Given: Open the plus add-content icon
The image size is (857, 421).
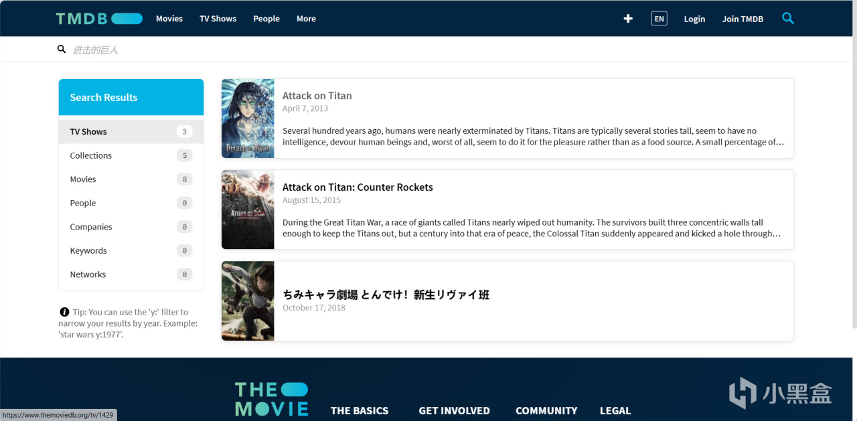Looking at the screenshot, I should (x=628, y=19).
